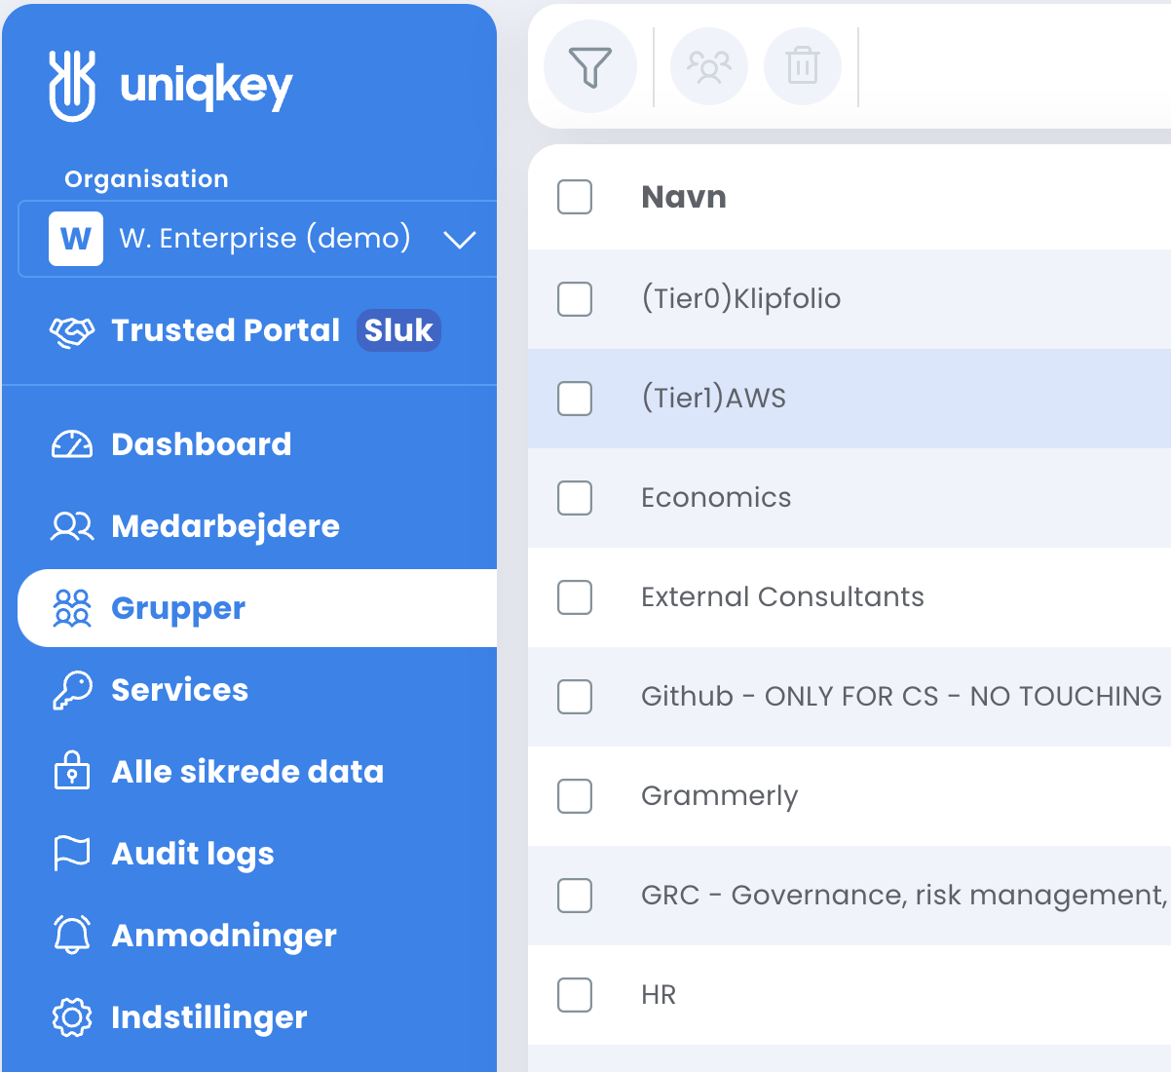Click the Grupper group icon
This screenshot has width=1171, height=1072.
coord(72,608)
